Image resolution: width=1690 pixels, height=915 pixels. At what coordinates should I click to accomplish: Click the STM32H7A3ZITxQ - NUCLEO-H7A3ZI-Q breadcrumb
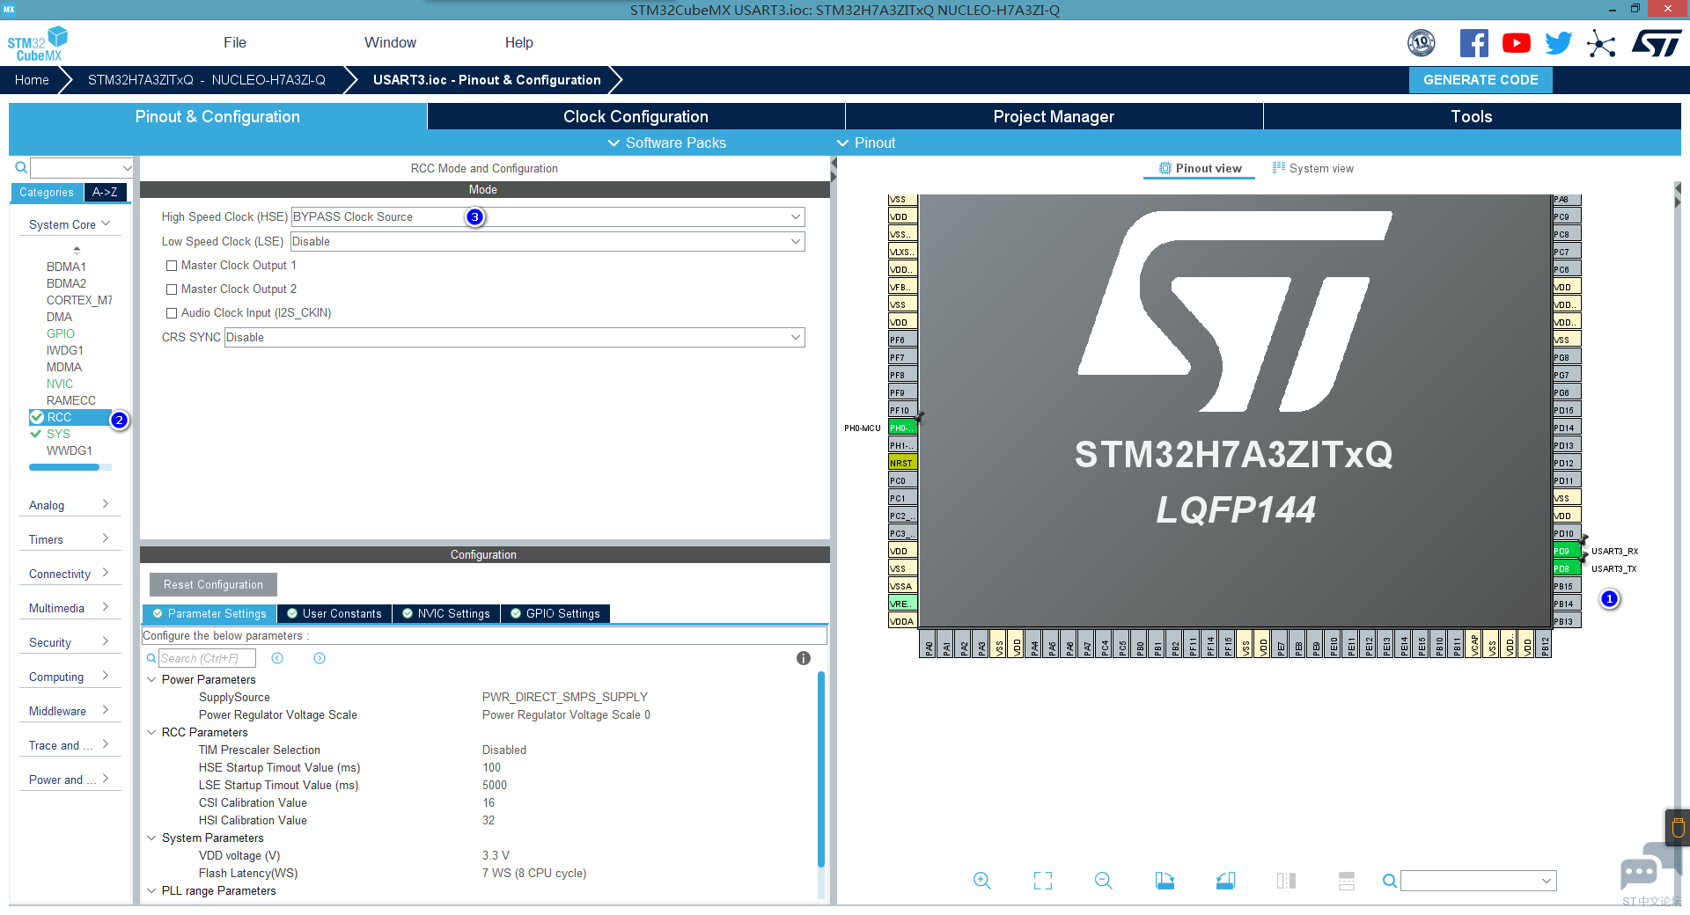point(207,80)
